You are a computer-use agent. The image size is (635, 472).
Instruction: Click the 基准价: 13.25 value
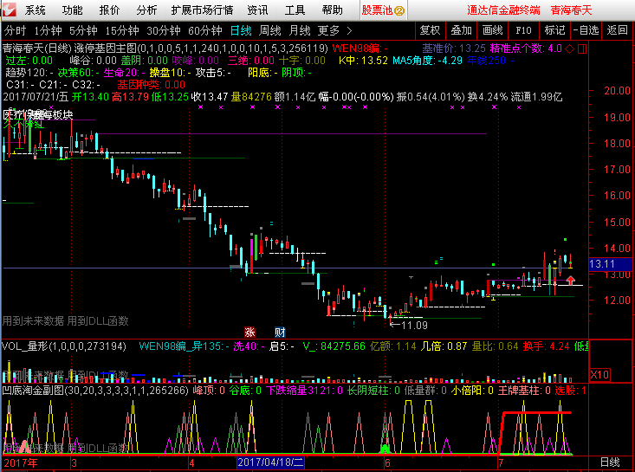pos(454,48)
